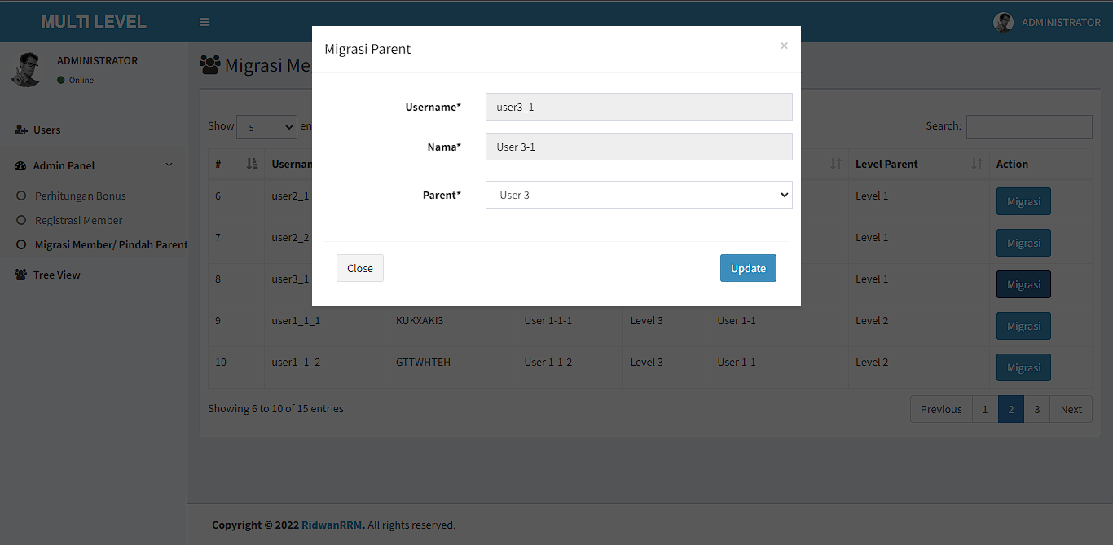Open Users in the sidebar
This screenshot has width=1113, height=545.
pos(47,130)
